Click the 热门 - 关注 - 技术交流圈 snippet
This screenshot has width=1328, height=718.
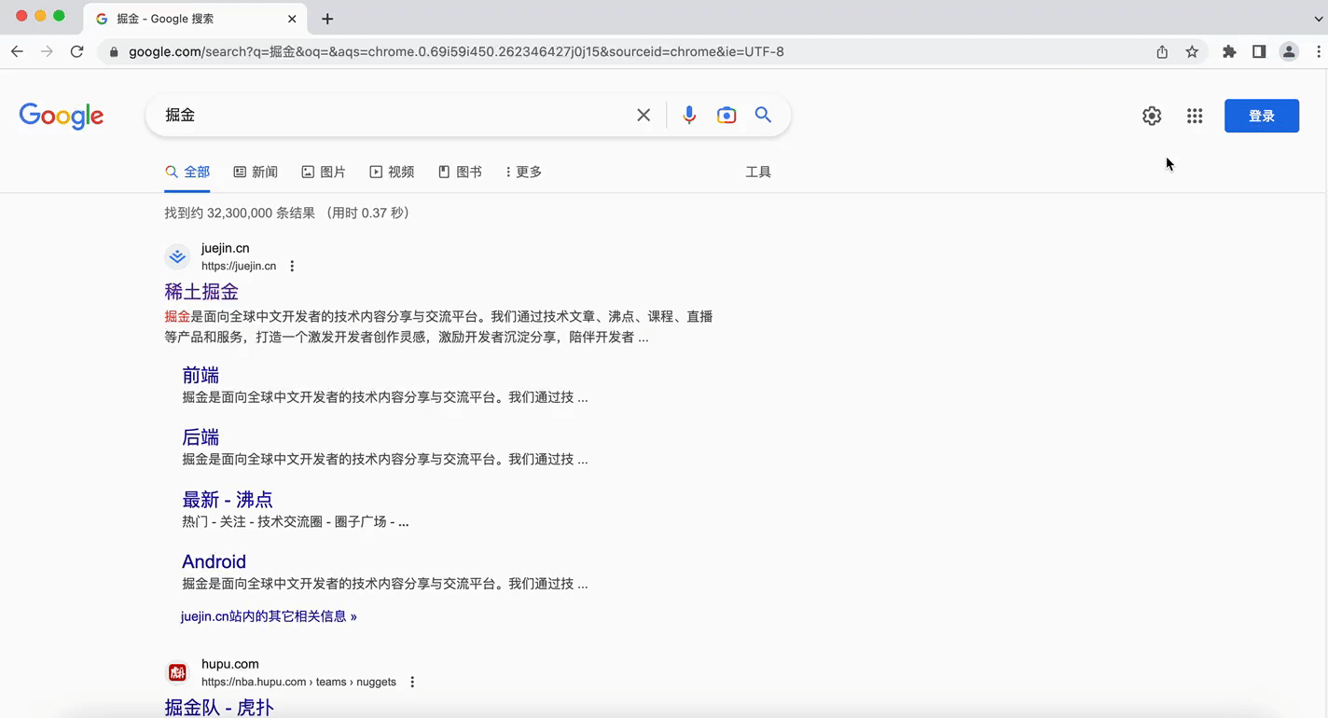coord(296,521)
